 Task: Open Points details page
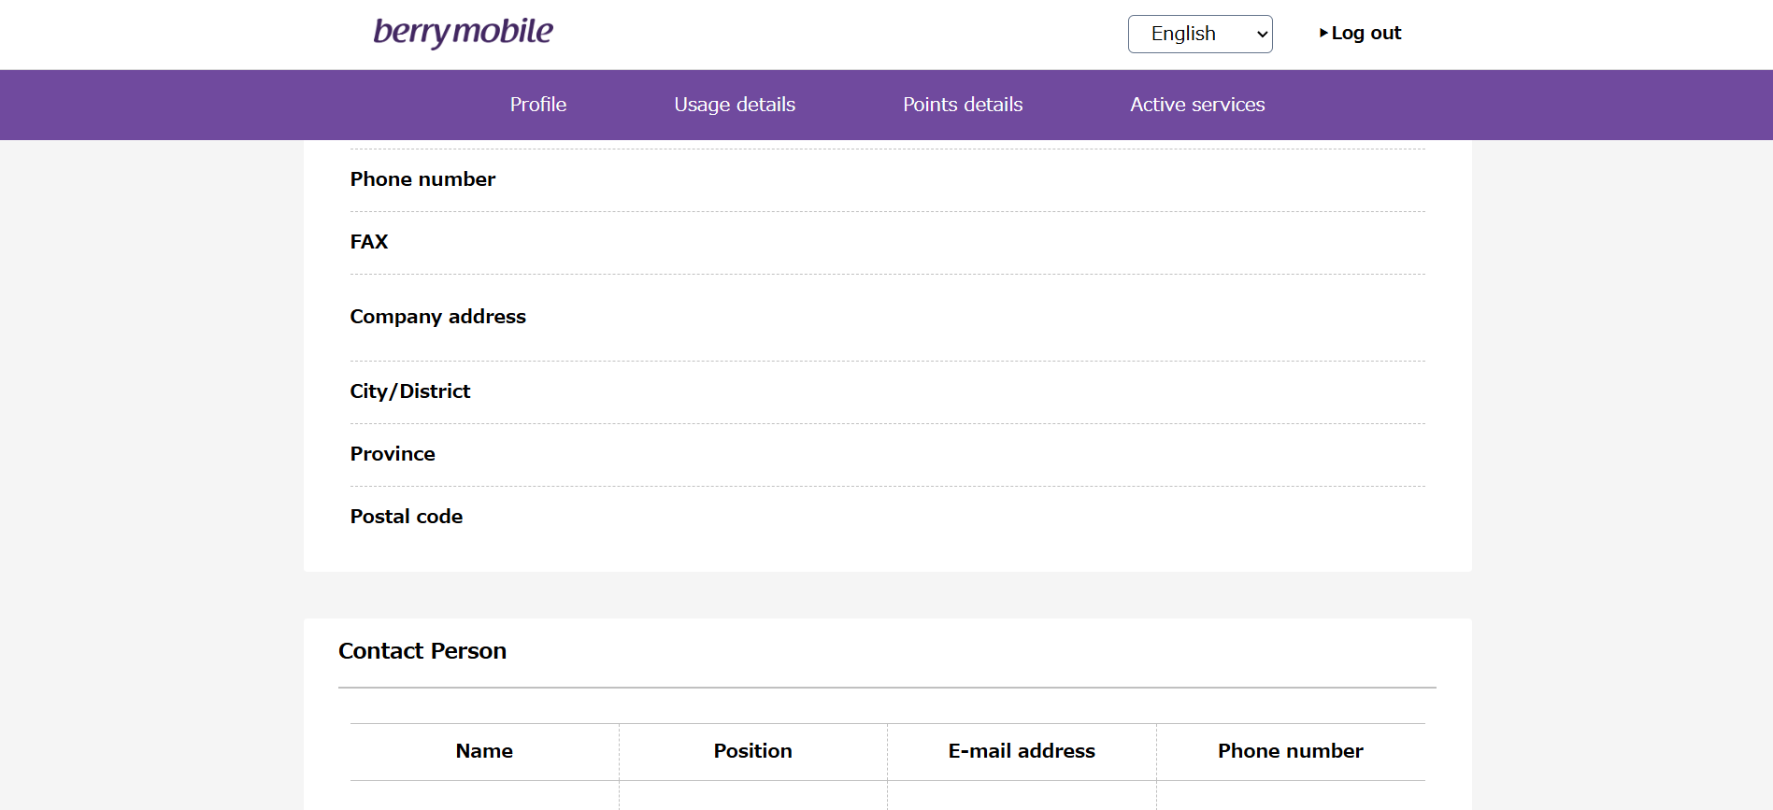(x=963, y=105)
